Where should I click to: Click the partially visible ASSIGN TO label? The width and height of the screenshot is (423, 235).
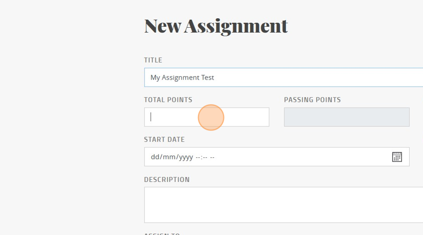162,234
